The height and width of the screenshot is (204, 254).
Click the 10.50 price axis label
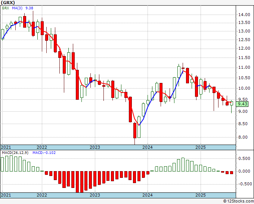(x=244, y=78)
